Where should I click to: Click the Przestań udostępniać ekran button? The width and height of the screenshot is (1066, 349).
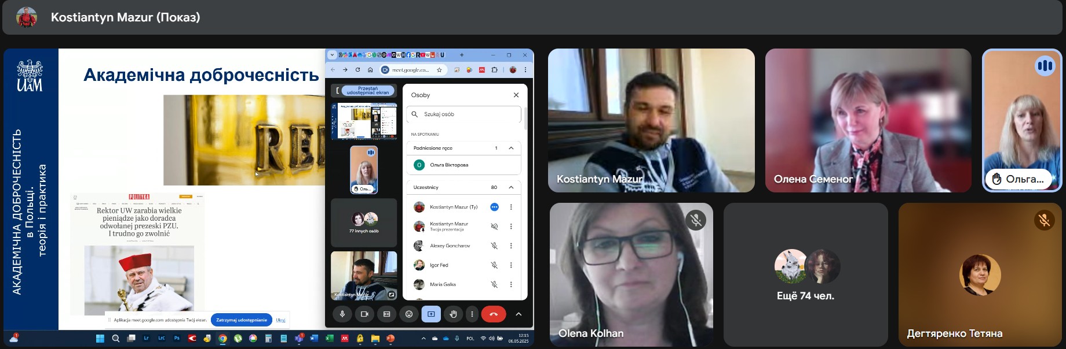coord(368,91)
